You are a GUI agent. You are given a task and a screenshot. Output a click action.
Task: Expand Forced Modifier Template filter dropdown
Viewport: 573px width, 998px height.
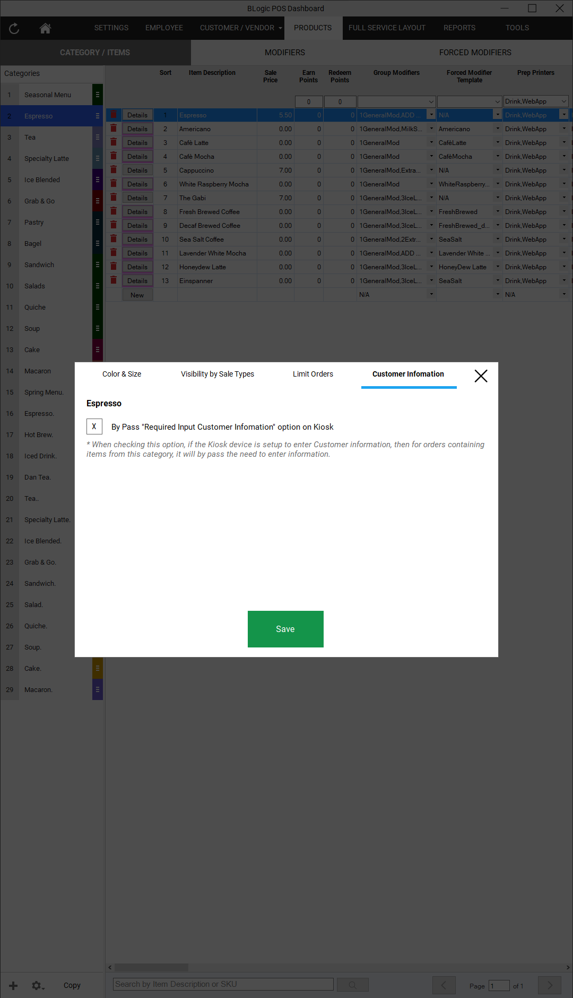click(x=498, y=101)
